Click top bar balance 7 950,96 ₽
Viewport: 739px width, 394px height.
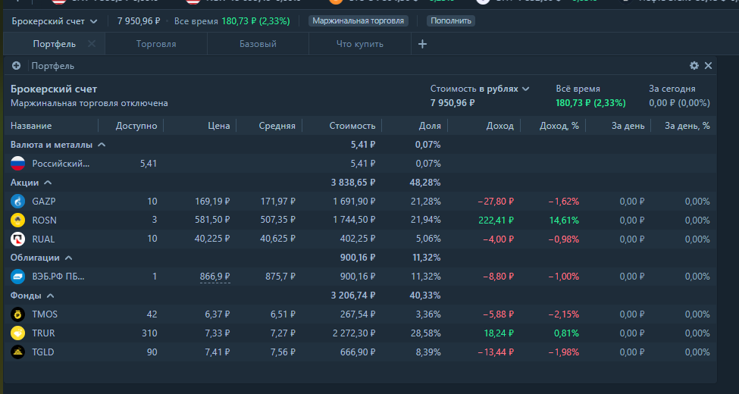click(x=139, y=21)
